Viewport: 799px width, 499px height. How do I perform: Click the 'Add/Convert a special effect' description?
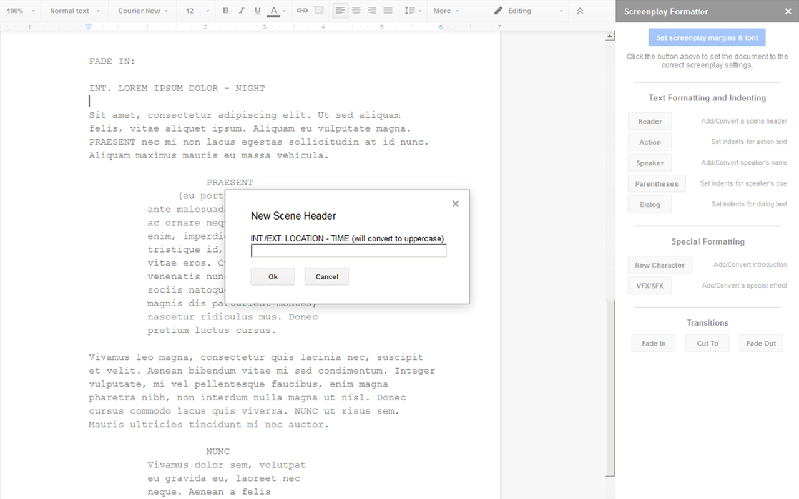click(x=744, y=285)
